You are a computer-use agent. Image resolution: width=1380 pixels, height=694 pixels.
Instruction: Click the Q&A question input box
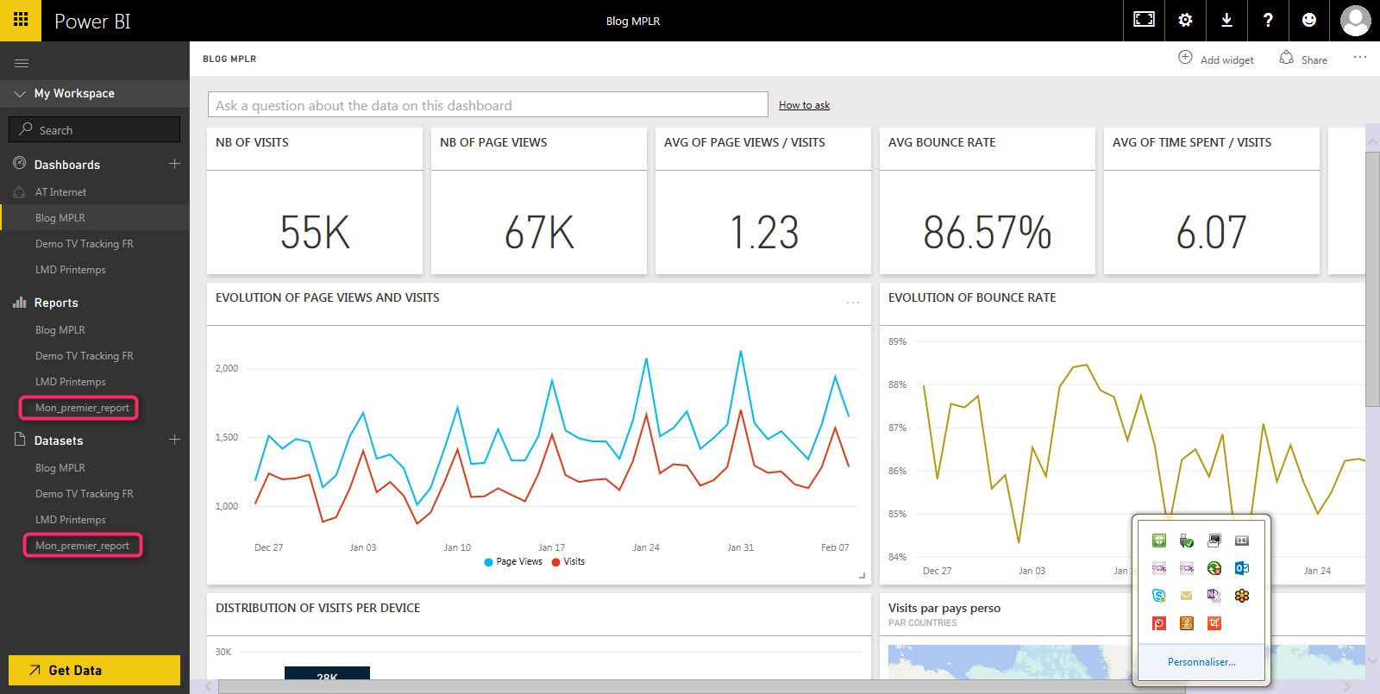487,105
